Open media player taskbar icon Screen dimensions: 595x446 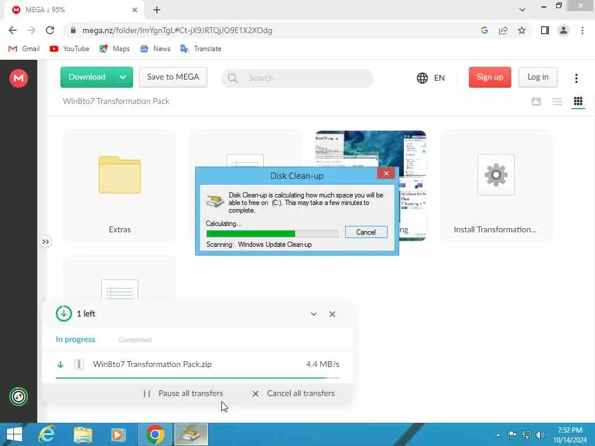coord(118,434)
